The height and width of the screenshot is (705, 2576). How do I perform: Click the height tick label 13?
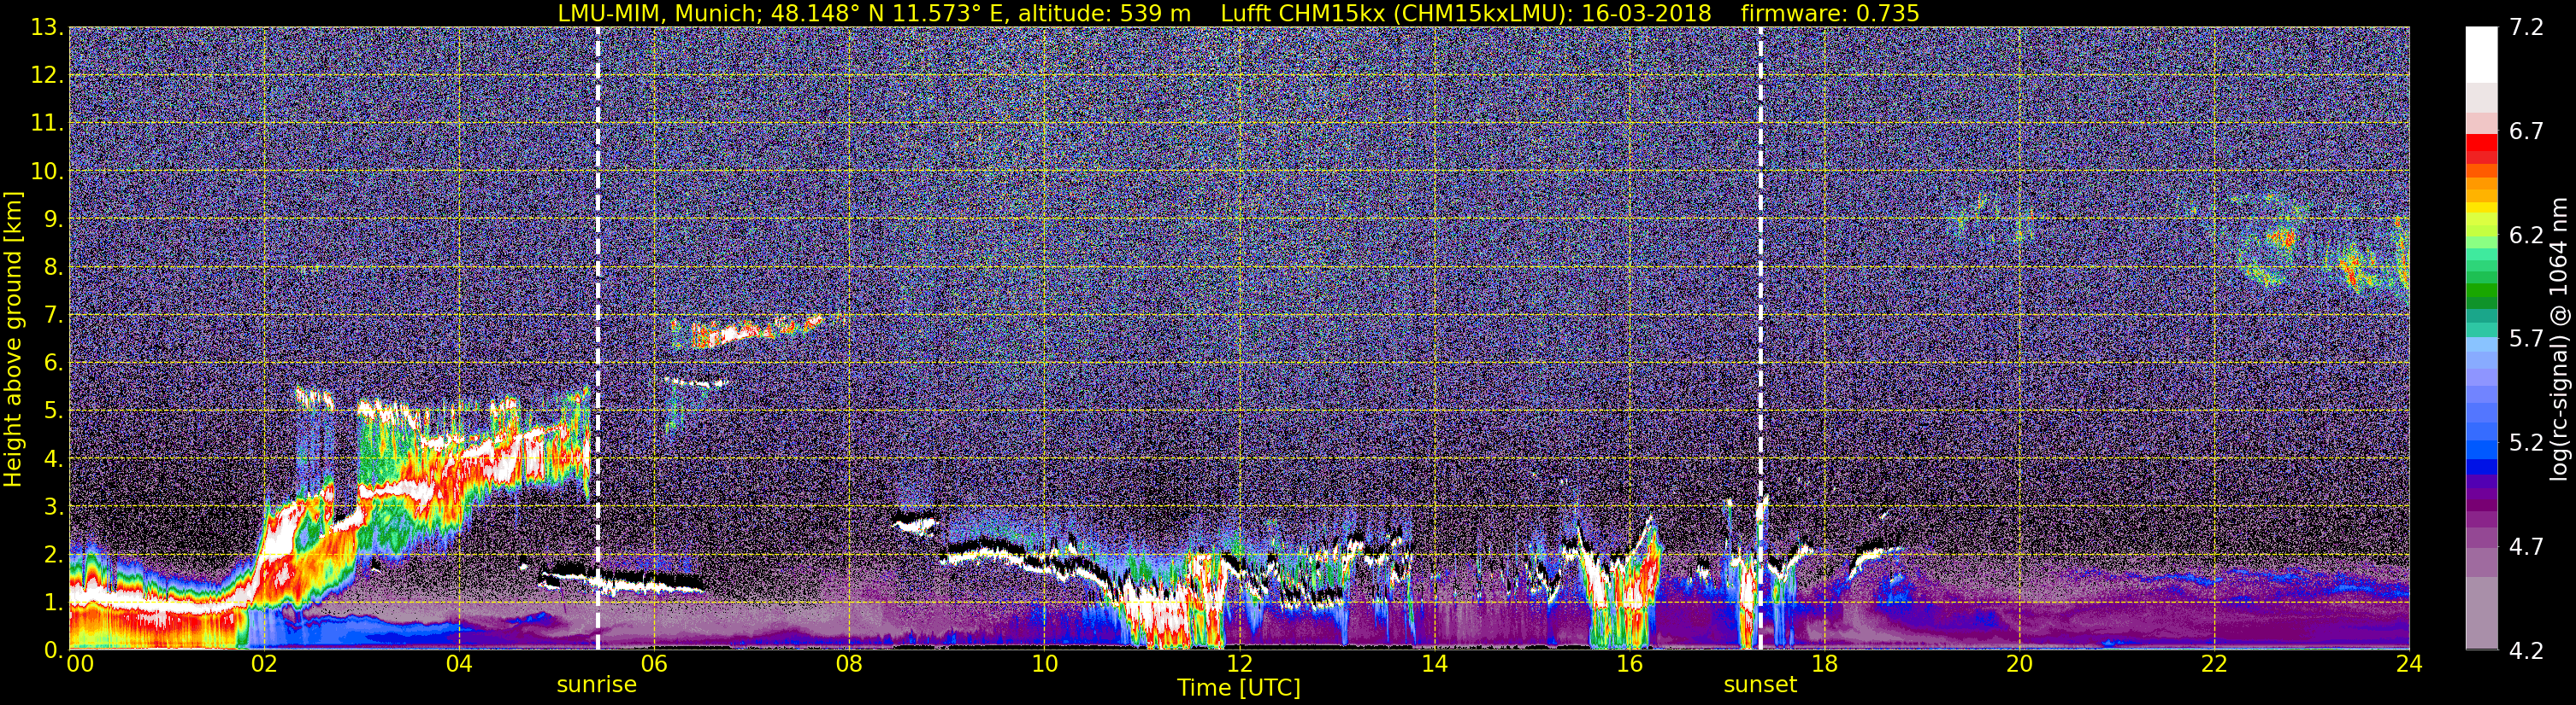(x=46, y=28)
